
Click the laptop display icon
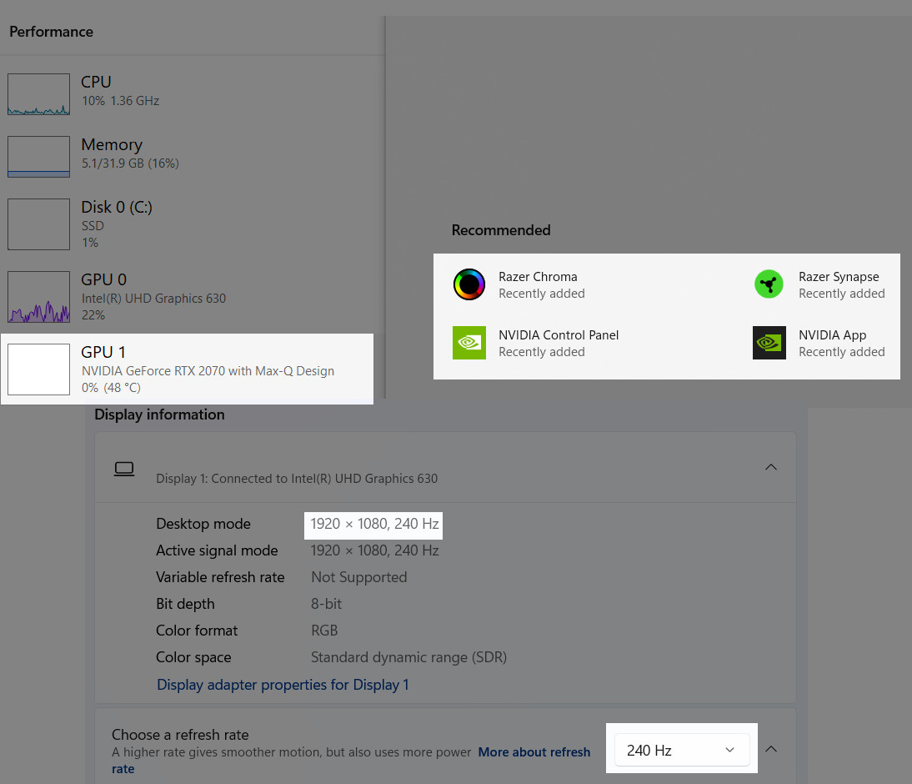124,469
